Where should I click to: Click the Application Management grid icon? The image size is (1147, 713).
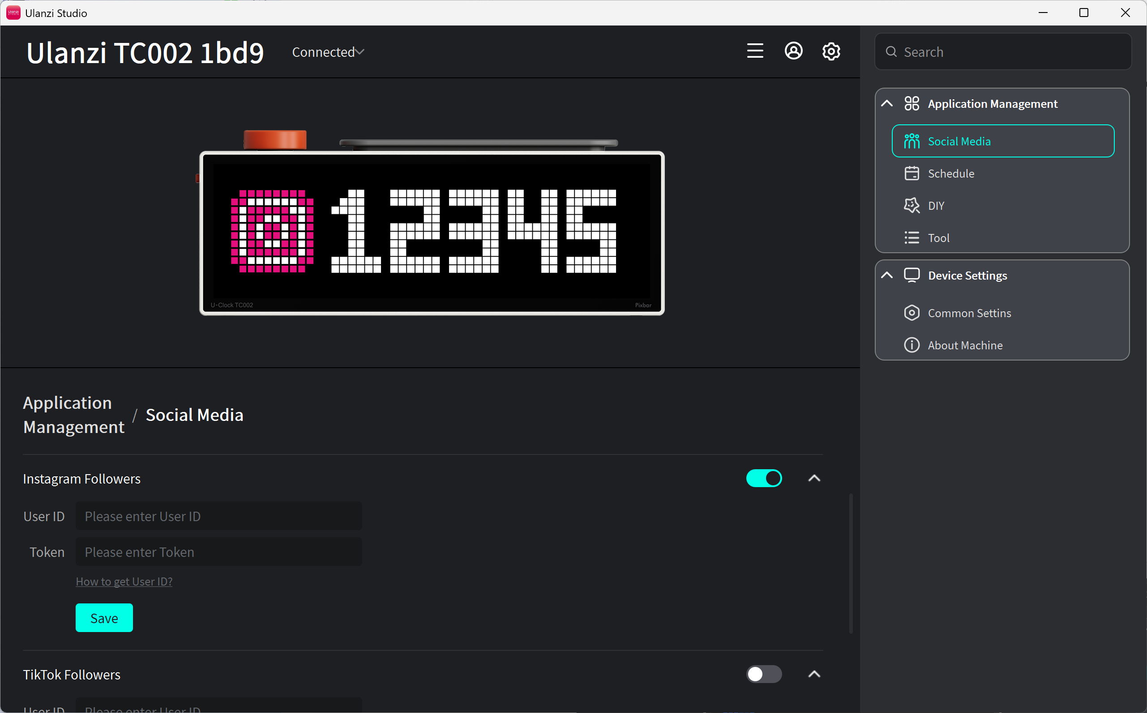912,103
